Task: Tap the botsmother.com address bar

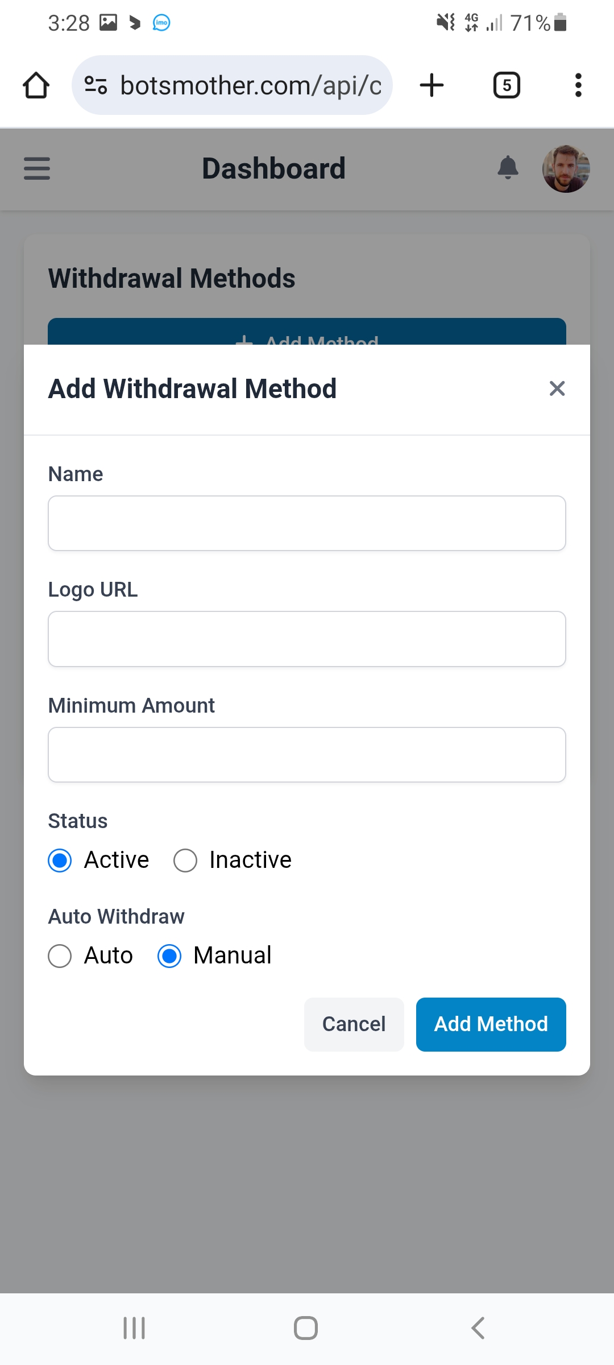Action: click(x=250, y=85)
